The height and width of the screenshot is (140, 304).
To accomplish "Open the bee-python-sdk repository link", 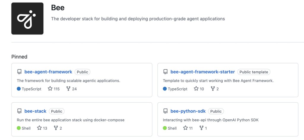I will (188, 111).
